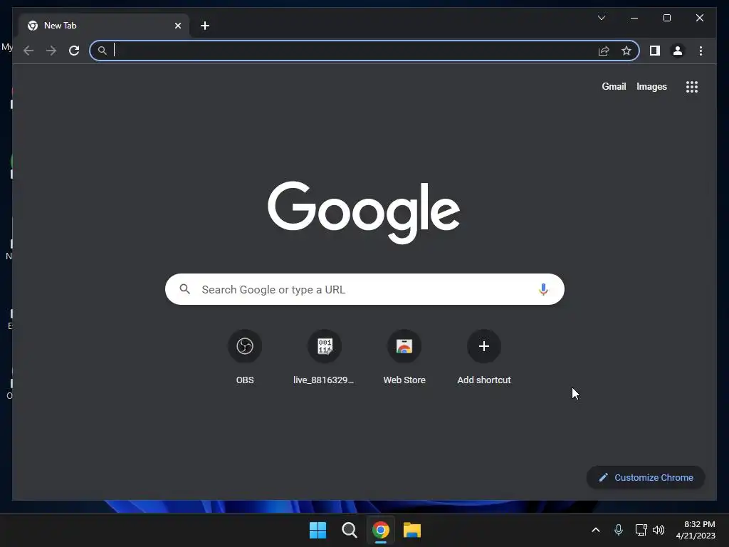729x547 pixels.
Task: Open Windows taskbar search
Action: [349, 530]
